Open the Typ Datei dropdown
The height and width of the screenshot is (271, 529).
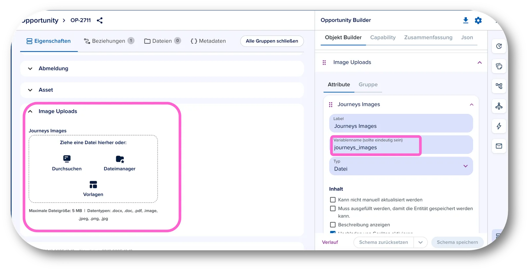[x=401, y=166]
